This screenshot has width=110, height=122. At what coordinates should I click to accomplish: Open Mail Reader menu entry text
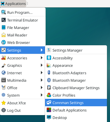pos(17,35)
